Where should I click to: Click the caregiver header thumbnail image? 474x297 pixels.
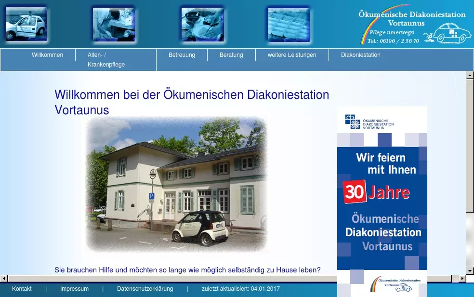point(114,25)
